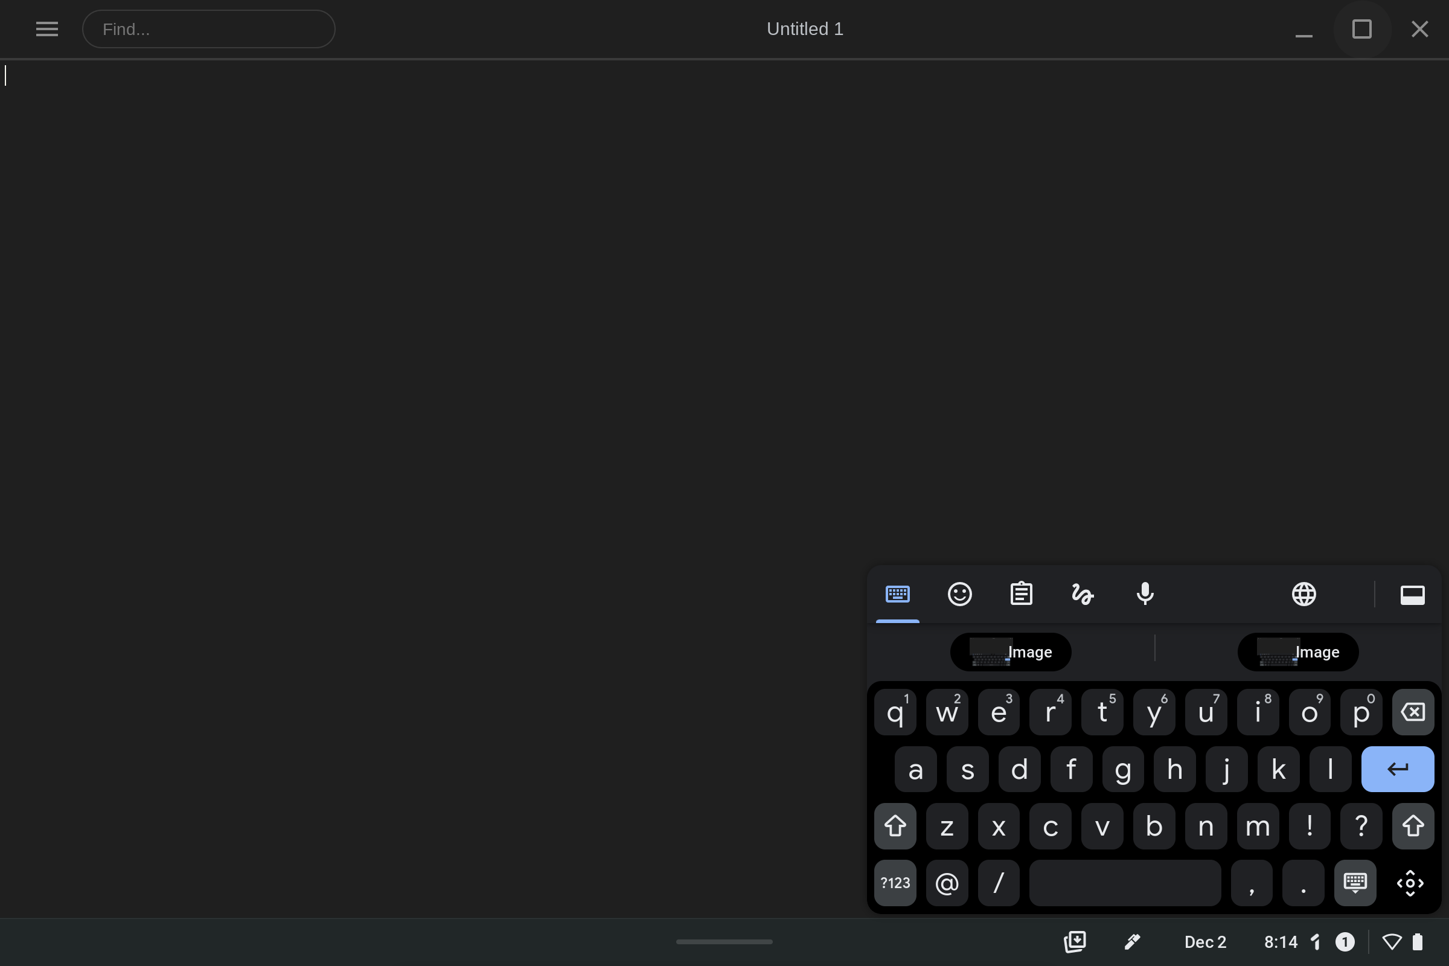
Task: Toggle the left Shift key
Action: 895,826
